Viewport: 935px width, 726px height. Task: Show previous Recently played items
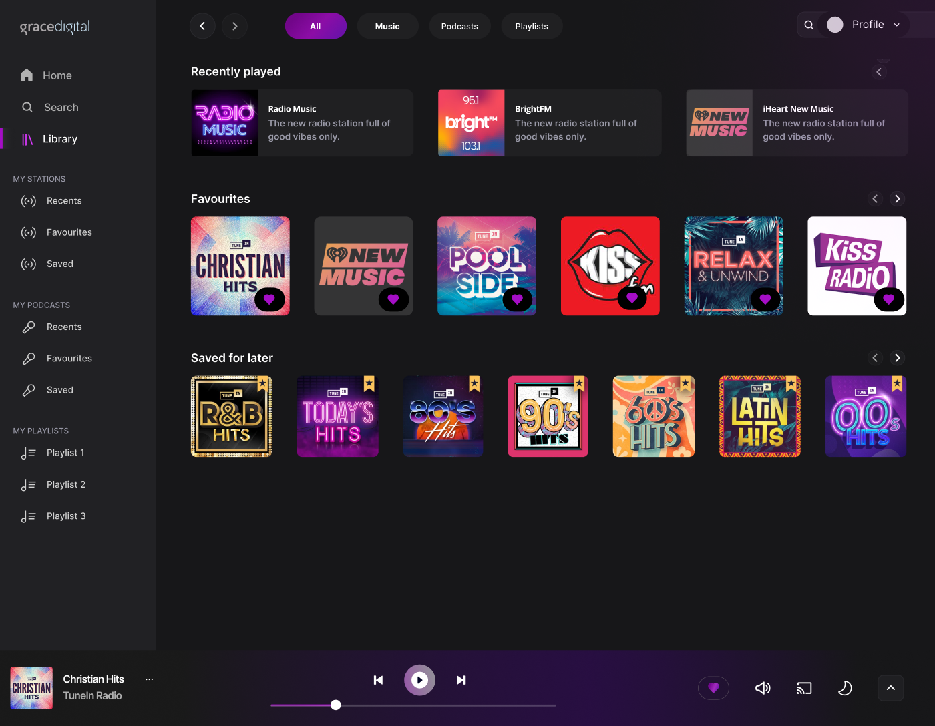tap(879, 72)
